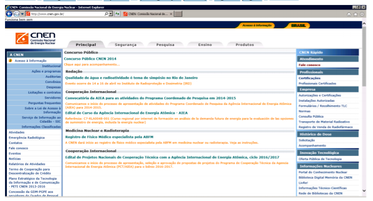Click the refresh page icon
The width and height of the screenshot is (373, 201).
pos(117,14)
